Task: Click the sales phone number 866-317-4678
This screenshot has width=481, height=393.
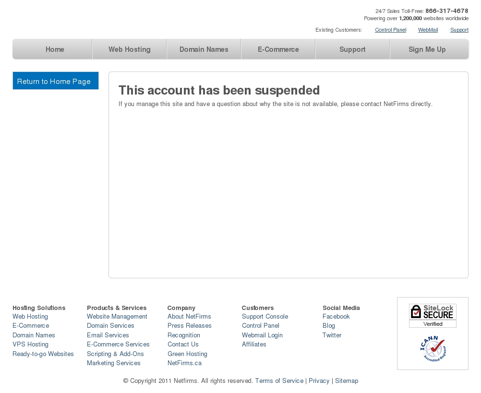Action: coord(446,11)
